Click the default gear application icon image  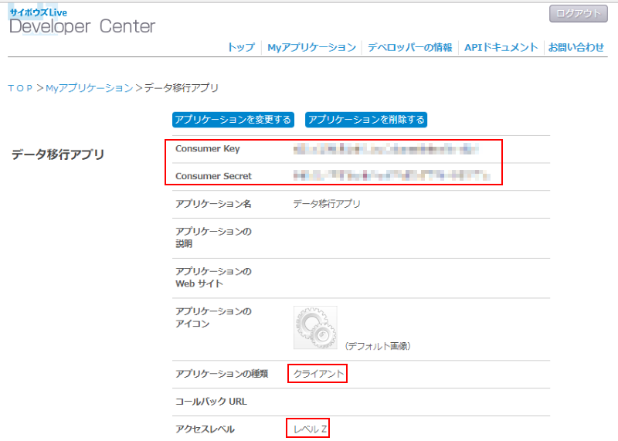[315, 327]
